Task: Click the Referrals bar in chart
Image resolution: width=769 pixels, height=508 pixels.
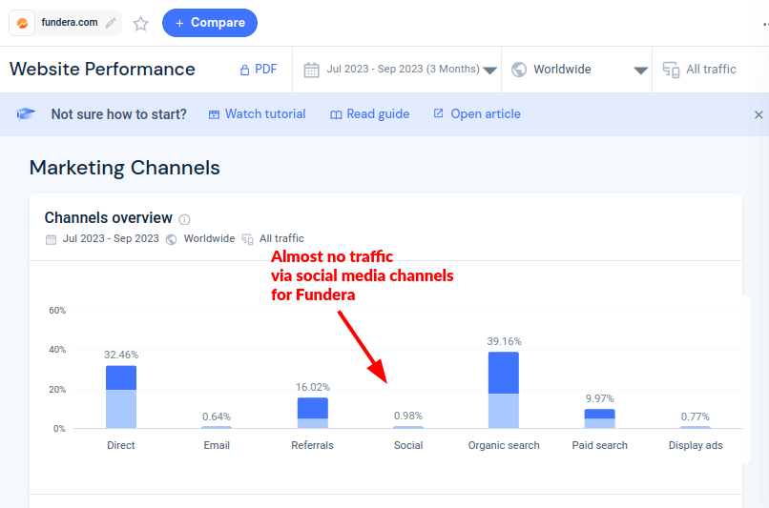Action: [x=312, y=413]
